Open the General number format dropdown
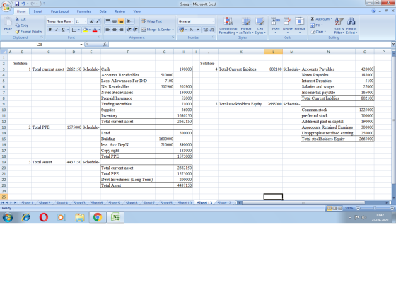This screenshot has width=396, height=295. pos(213,21)
